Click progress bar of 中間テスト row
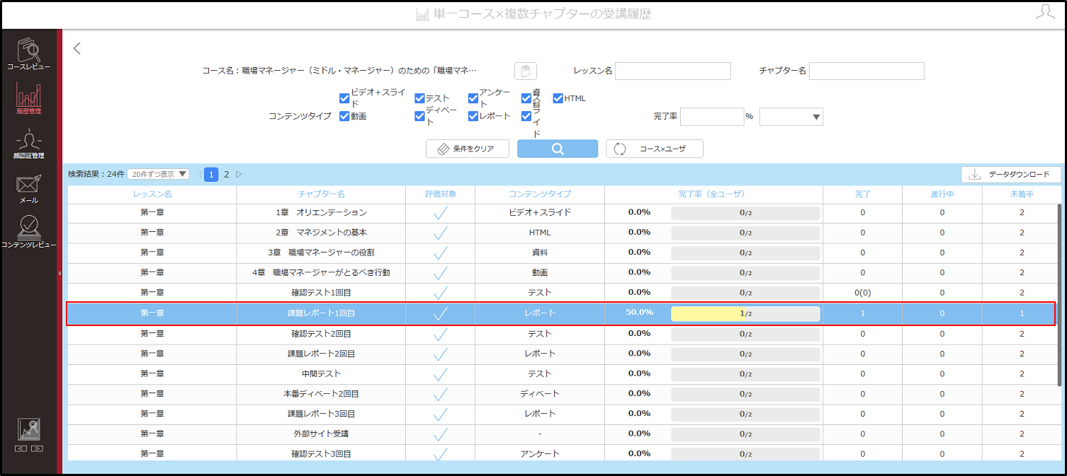The height and width of the screenshot is (476, 1067). tap(745, 374)
